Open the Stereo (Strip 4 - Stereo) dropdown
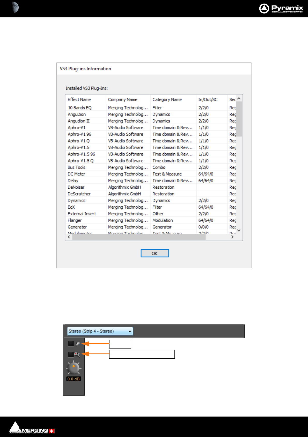Image resolution: width=308 pixels, height=437 pixels. click(x=100, y=331)
